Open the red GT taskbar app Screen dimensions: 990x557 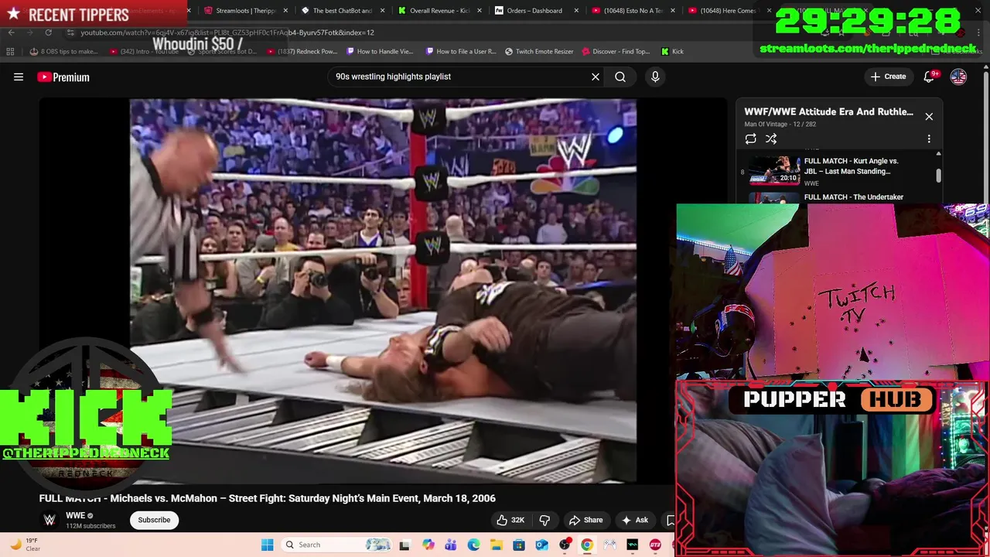click(x=655, y=545)
